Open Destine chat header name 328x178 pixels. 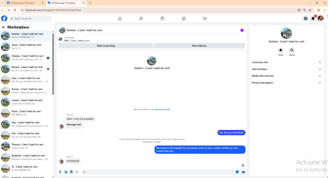point(84,30)
